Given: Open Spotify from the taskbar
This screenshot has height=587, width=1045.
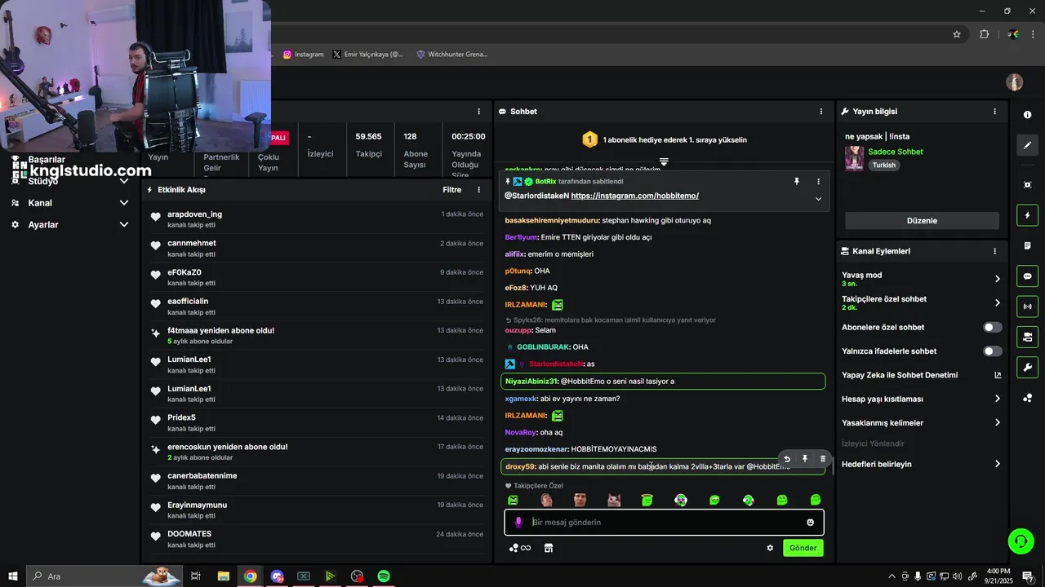Looking at the screenshot, I should point(384,576).
